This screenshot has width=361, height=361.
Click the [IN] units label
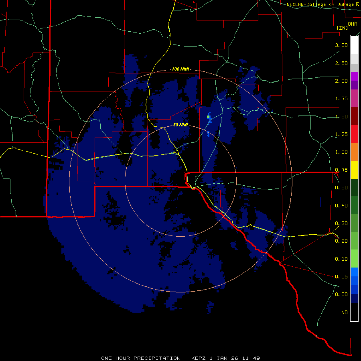pyautogui.click(x=342, y=28)
